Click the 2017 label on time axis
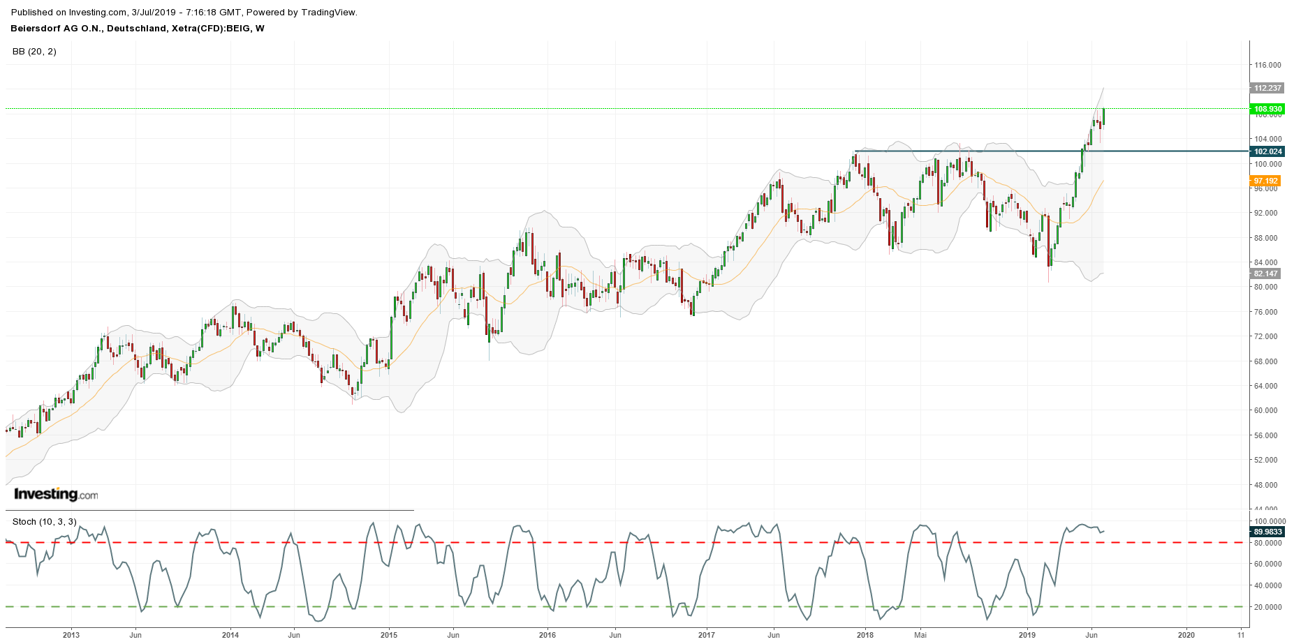This screenshot has height=644, width=1294. (707, 635)
